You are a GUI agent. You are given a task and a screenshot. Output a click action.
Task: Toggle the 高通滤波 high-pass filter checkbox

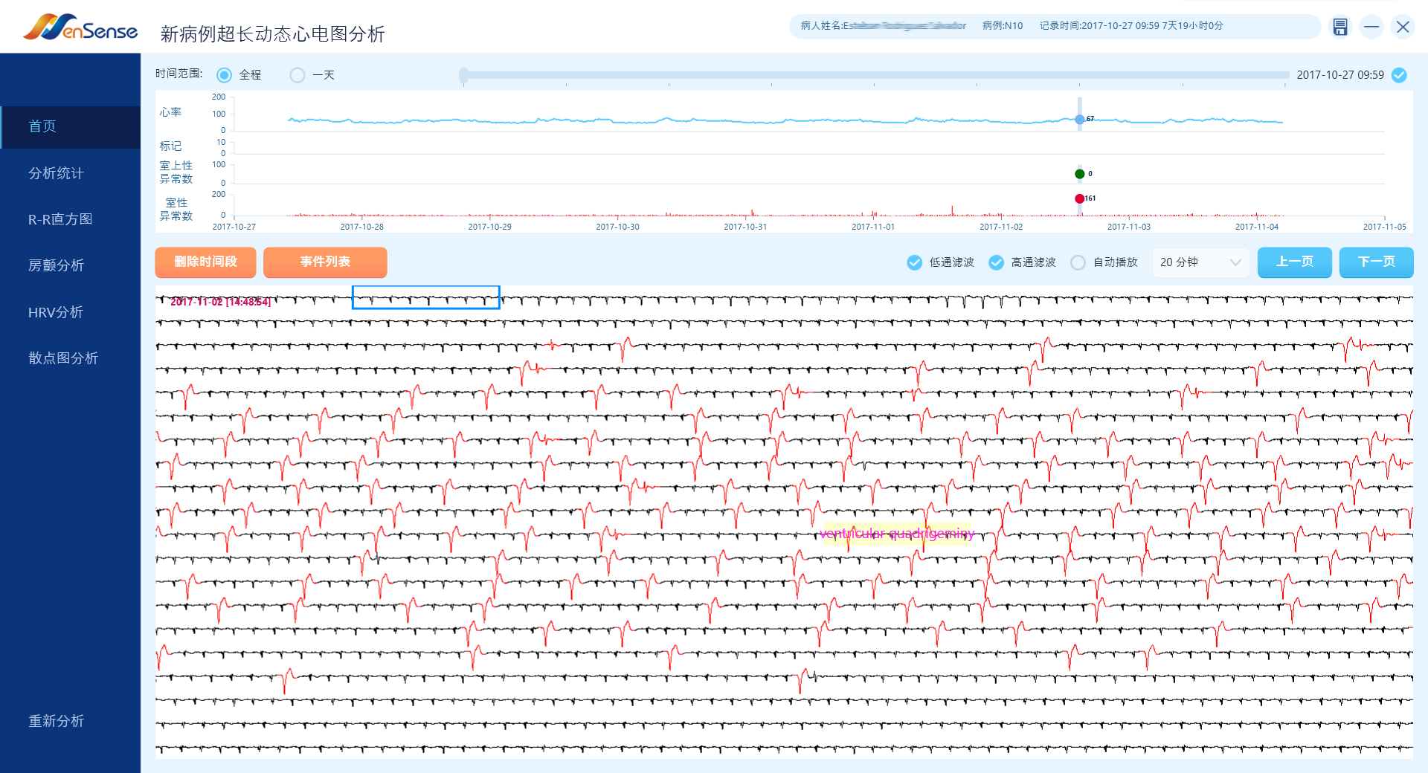tap(997, 262)
